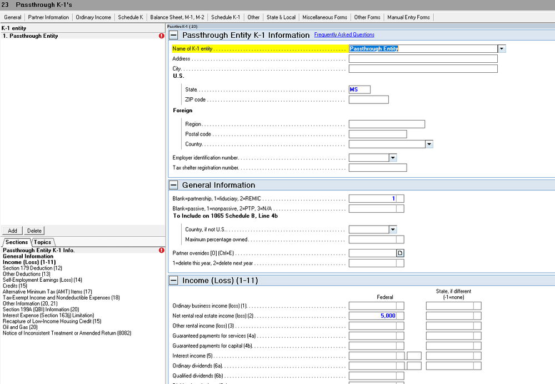Open the Name of K-1 entity dropdown
The height and width of the screenshot is (384, 555).
502,48
